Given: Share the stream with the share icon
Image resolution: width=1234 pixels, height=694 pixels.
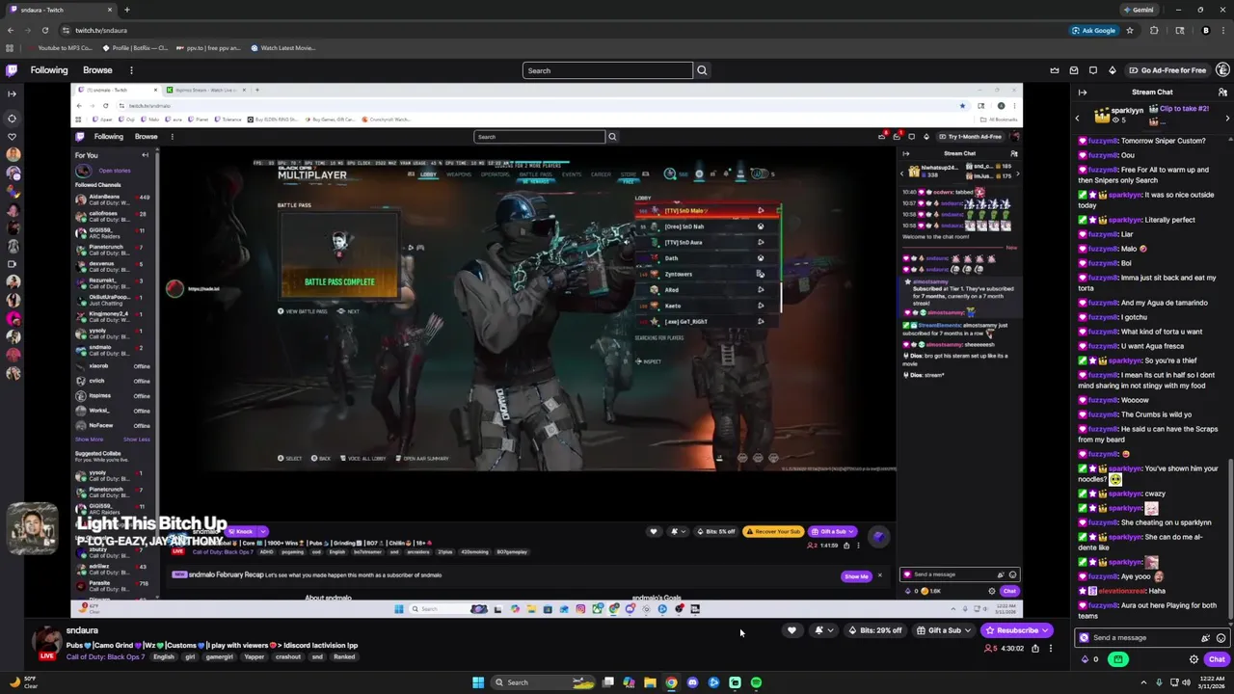Looking at the screenshot, I should (x=1035, y=649).
